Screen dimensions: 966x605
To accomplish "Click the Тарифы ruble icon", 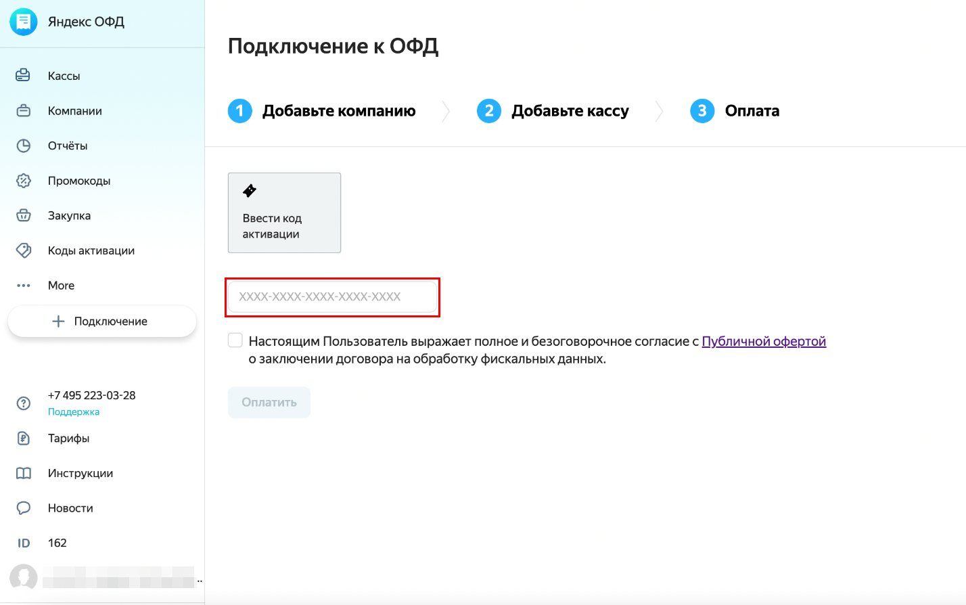I will click(x=24, y=438).
